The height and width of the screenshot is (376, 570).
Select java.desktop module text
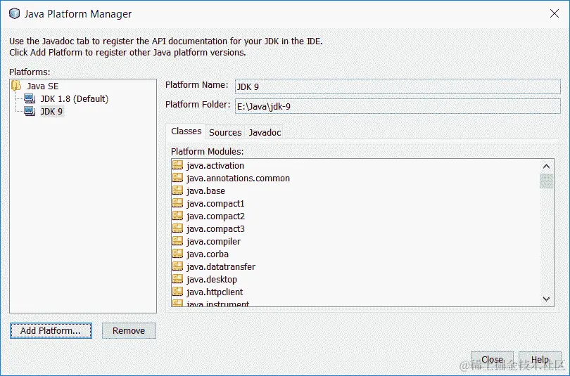[x=212, y=280]
